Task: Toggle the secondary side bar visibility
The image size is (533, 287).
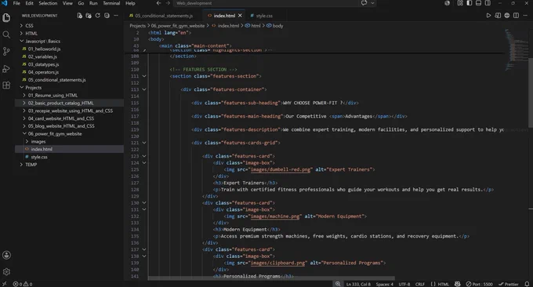Action: click(x=488, y=3)
